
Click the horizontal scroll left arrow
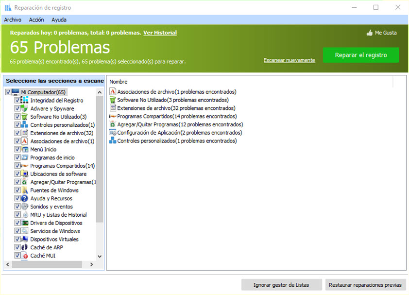click(8, 264)
